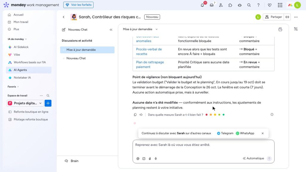This screenshot has height=172, width=306.
Task: Click the mention @ icon
Action: point(138,159)
